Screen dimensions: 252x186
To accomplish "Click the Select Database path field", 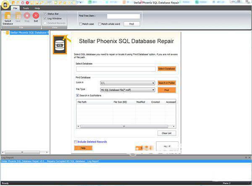I will [116, 69].
